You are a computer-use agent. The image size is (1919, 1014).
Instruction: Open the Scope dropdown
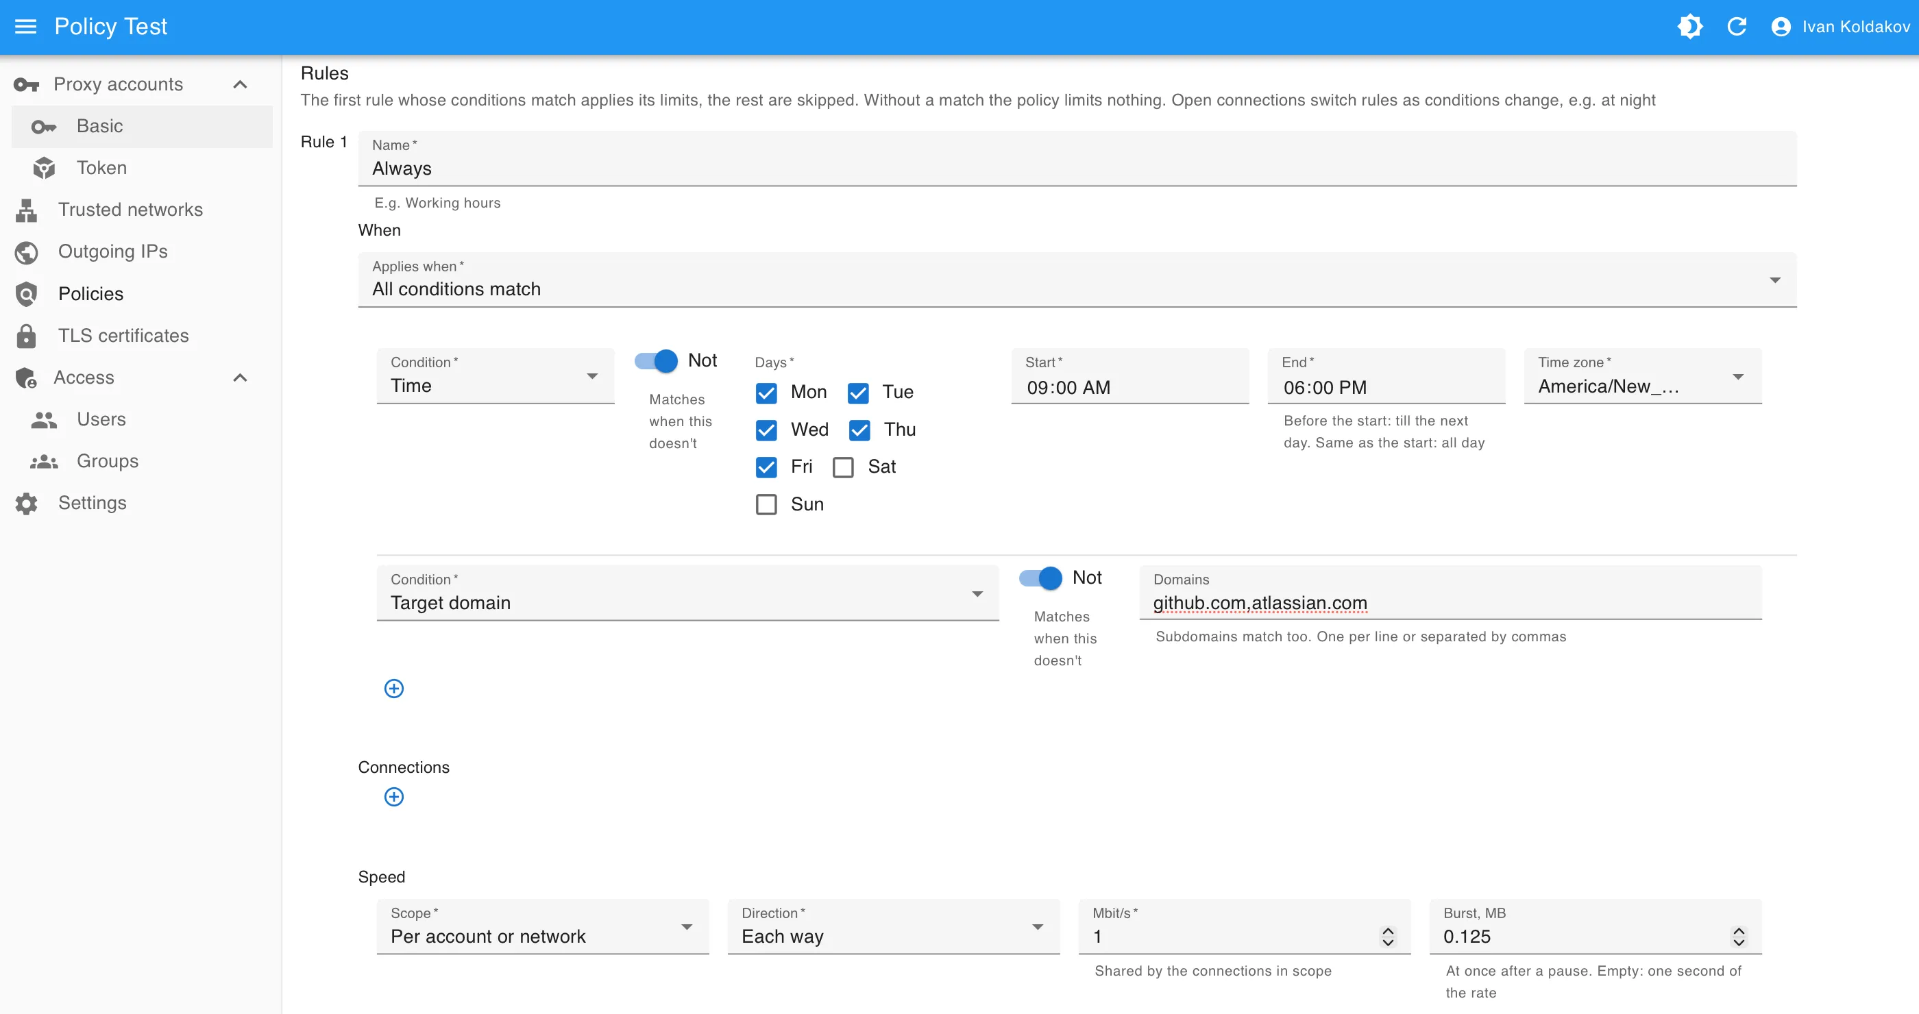542,926
